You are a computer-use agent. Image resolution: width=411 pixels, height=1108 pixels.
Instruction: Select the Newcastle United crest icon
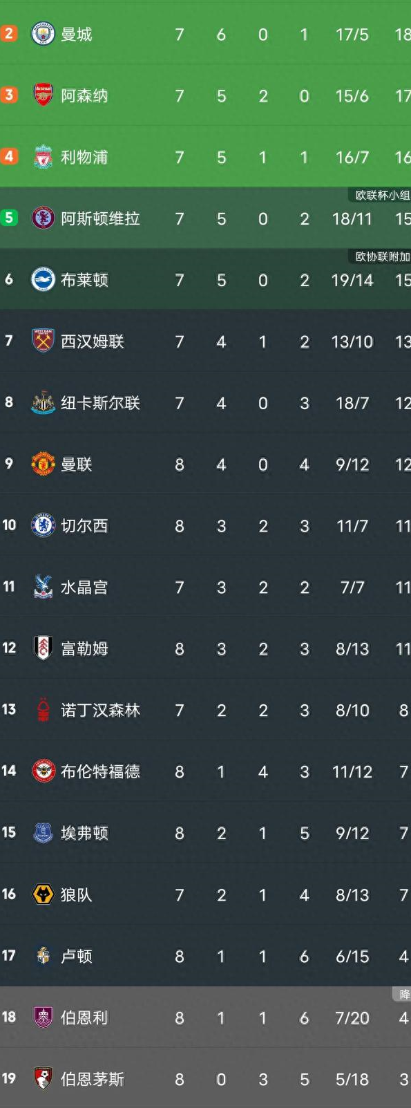[44, 402]
